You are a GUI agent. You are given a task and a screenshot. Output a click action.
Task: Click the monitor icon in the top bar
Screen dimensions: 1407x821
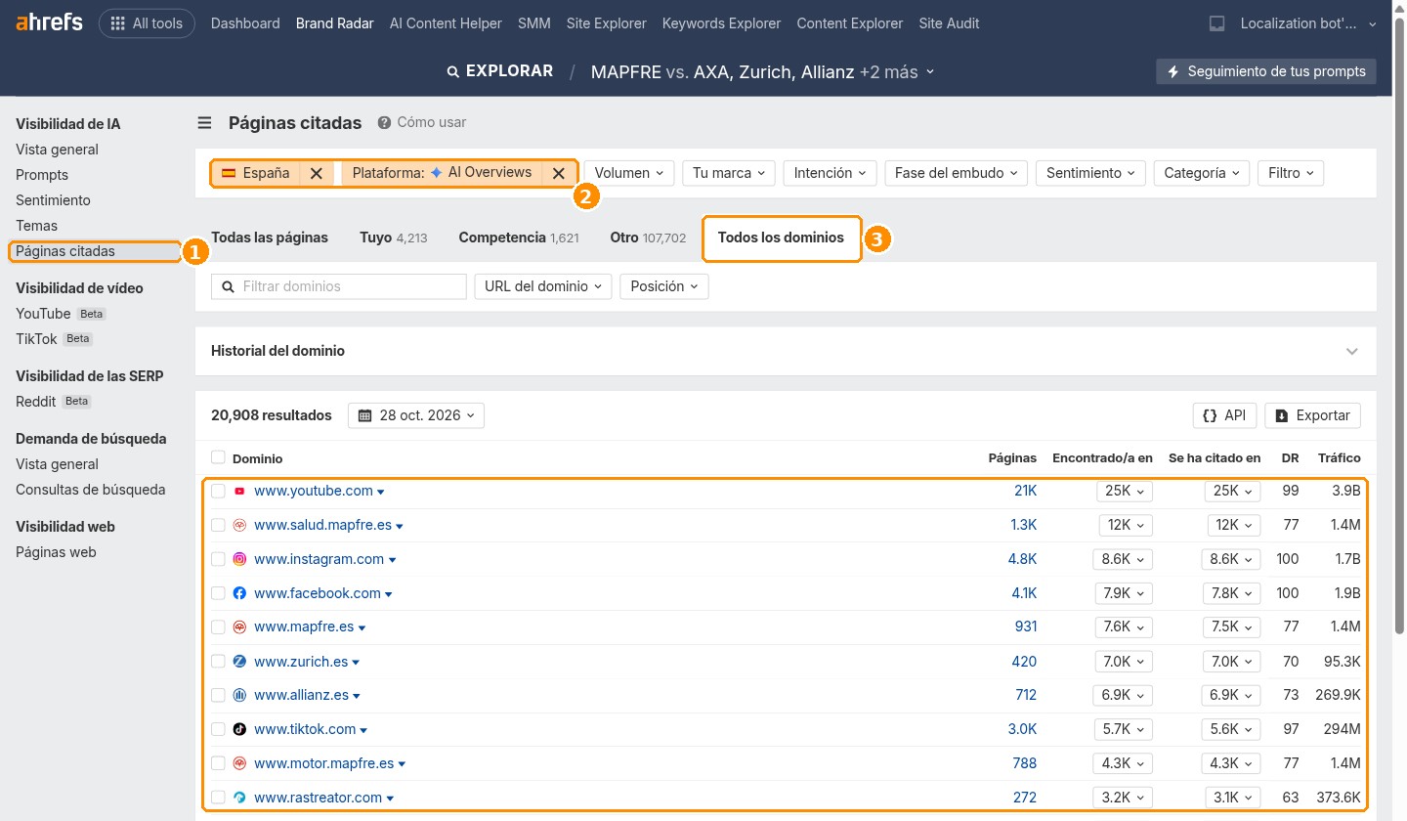[x=1216, y=23]
